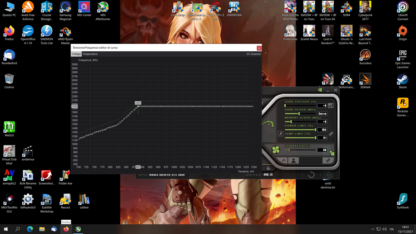The image size is (416, 234).
Task: Open the thunderbird desktop shortcut
Action: pyautogui.click(x=9, y=57)
